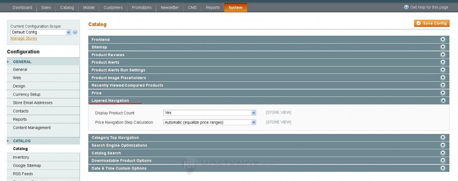Image resolution: width=458 pixels, height=181 pixels.
Task: Open the Promotions menu
Action: [142, 8]
